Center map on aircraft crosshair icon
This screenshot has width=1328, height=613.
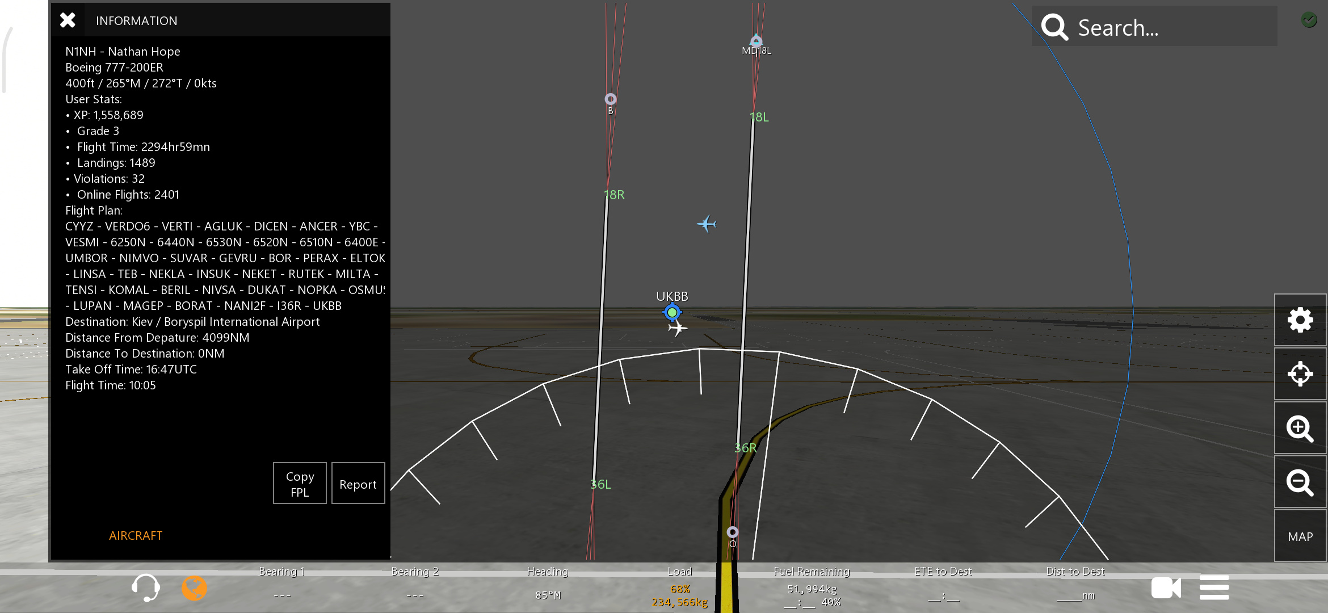tap(1300, 374)
